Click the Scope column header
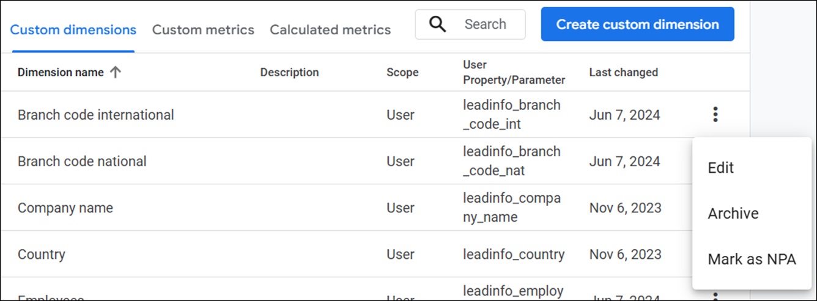 tap(402, 72)
